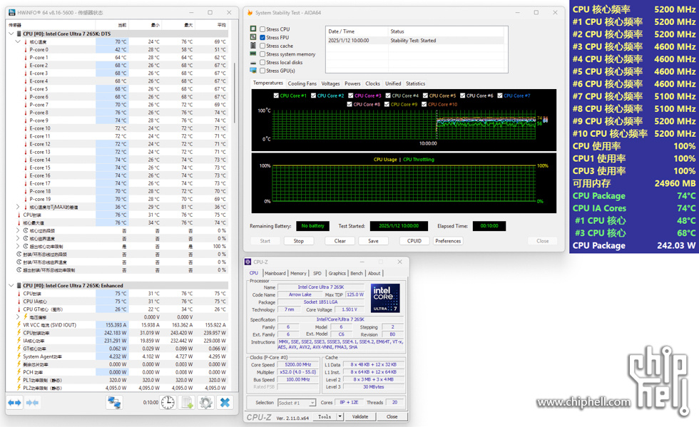Click the lightning icon beside VR VCC row

point(19,325)
